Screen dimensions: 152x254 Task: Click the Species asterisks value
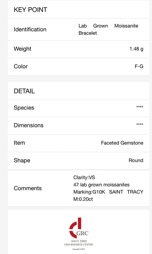point(140,107)
